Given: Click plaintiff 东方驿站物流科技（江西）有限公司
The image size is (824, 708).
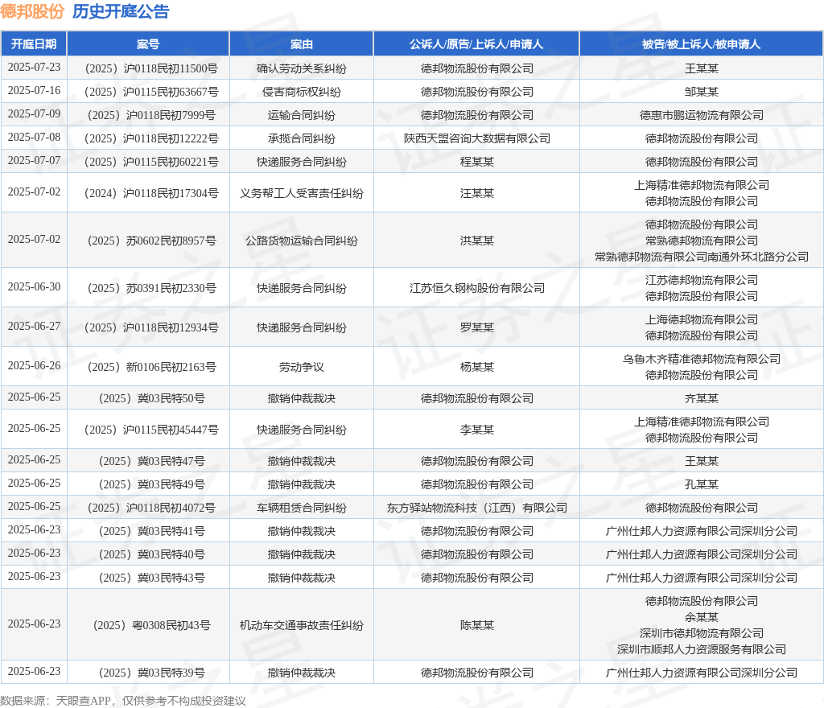Looking at the screenshot, I should (x=477, y=508).
